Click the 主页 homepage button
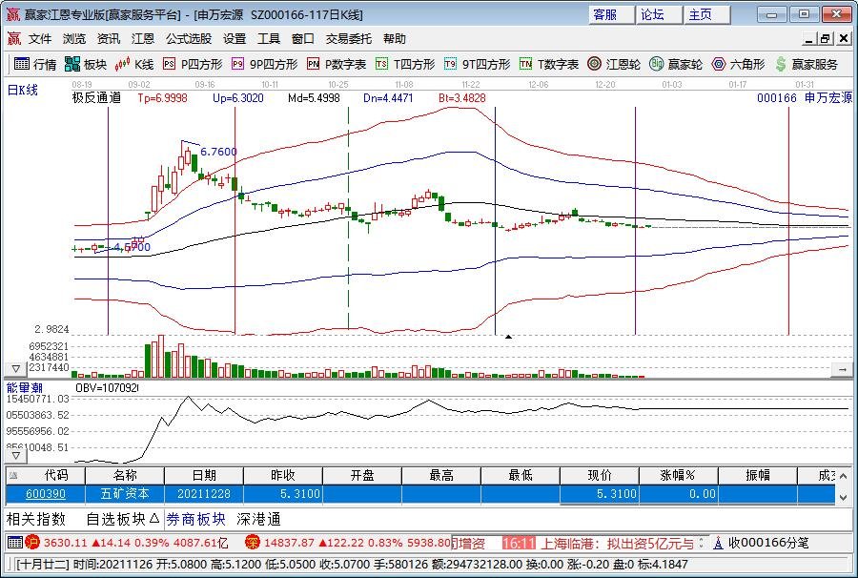 pos(707,14)
